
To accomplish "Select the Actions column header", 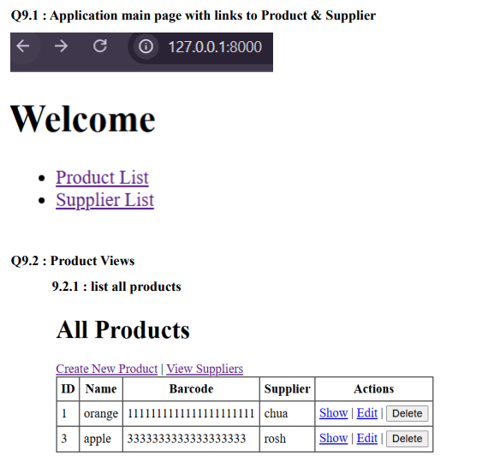I will point(374,389).
